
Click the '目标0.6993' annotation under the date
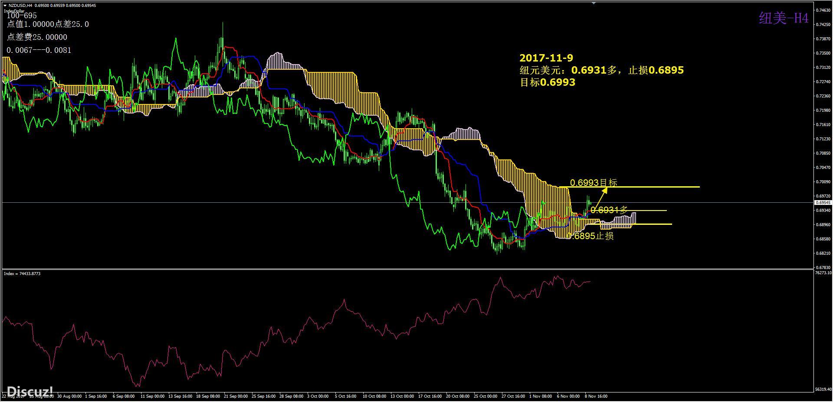pyautogui.click(x=547, y=82)
